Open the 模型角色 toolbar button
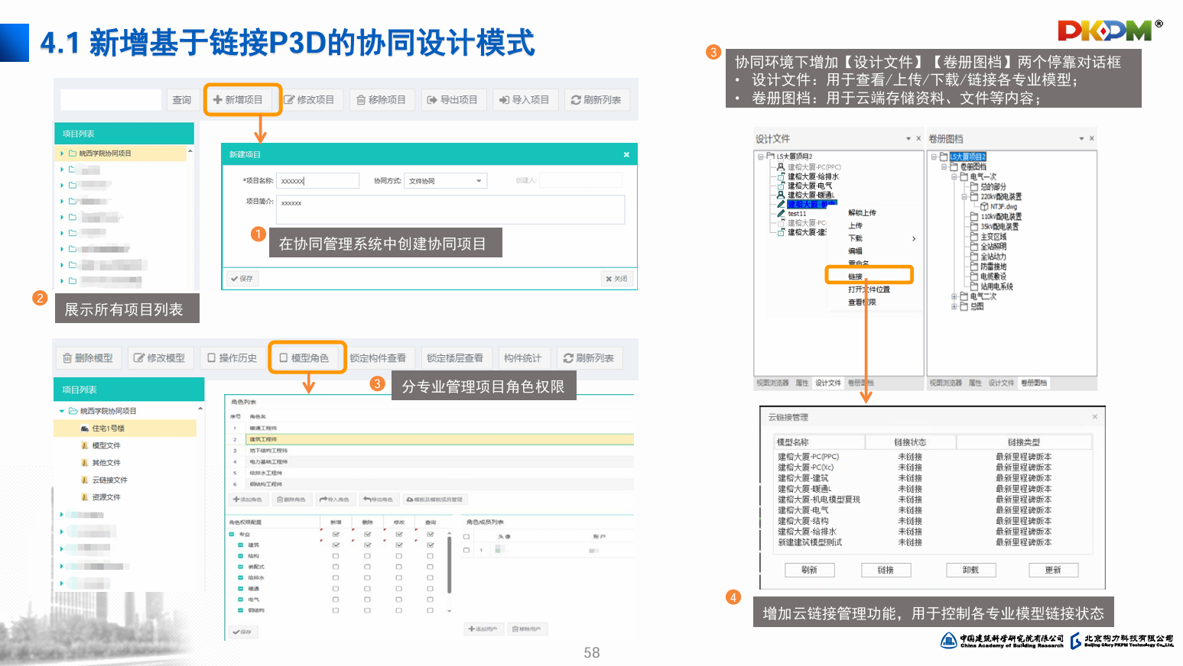 [304, 358]
